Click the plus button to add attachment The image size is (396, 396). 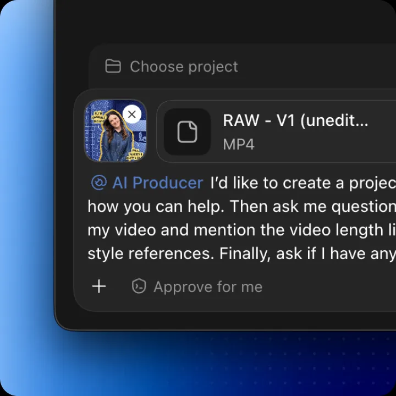(99, 287)
